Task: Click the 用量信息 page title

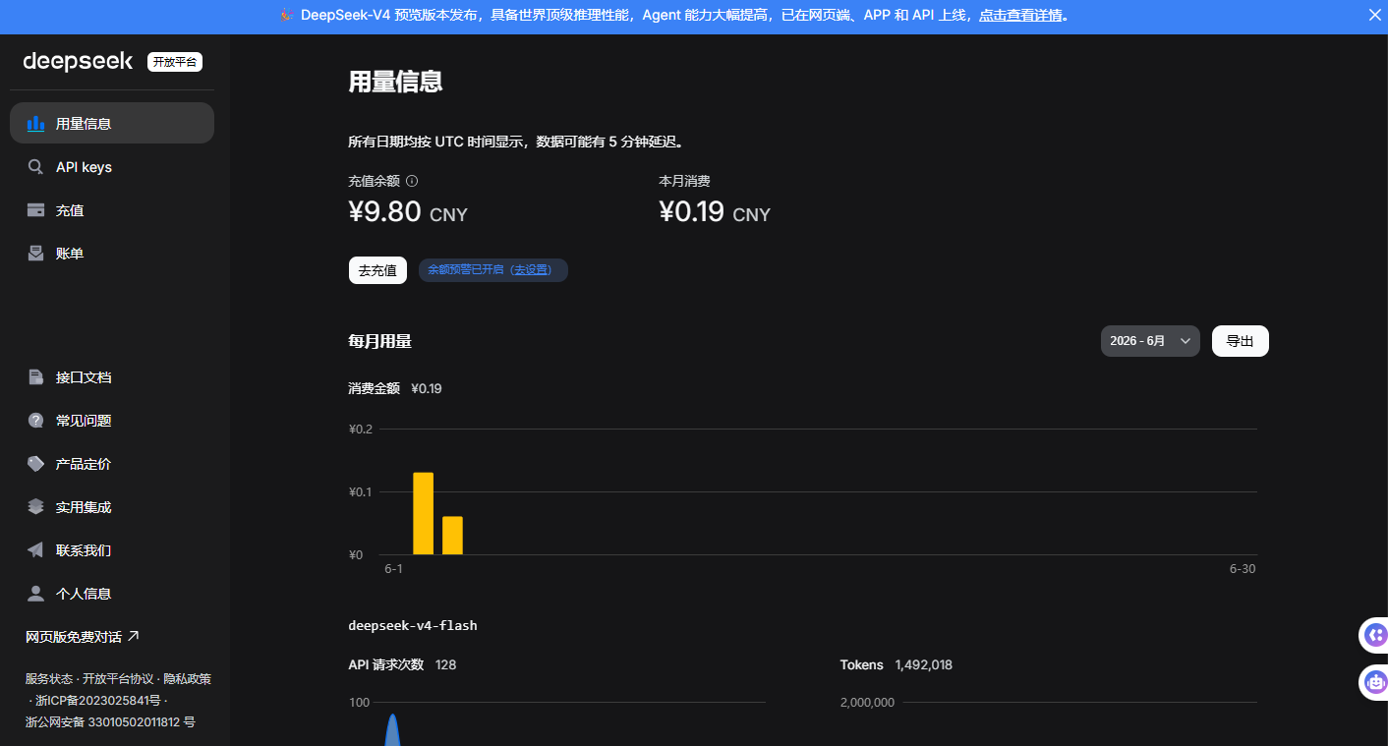Action: [395, 82]
